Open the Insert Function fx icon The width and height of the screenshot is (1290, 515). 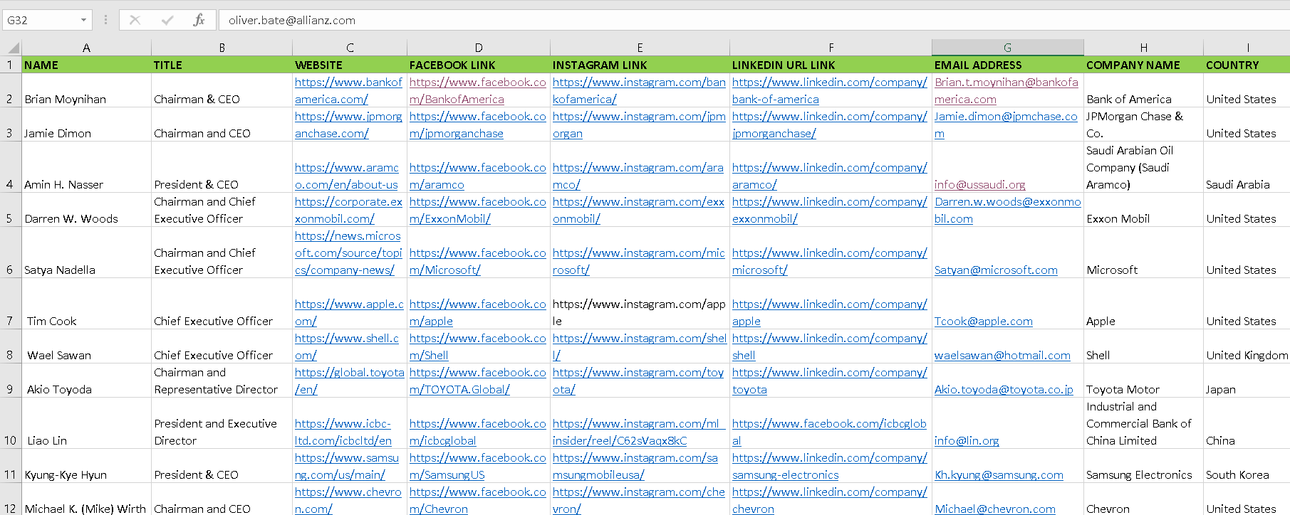199,20
